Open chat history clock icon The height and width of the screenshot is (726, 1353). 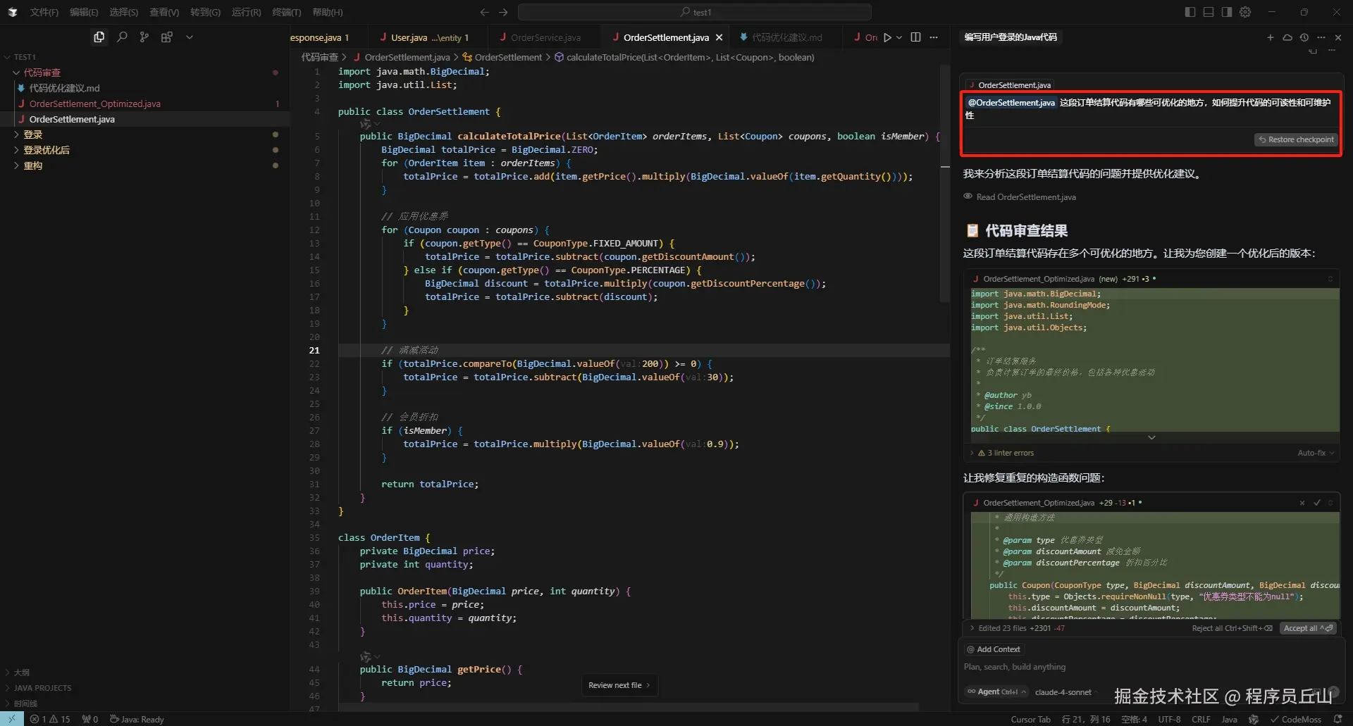pos(1304,37)
